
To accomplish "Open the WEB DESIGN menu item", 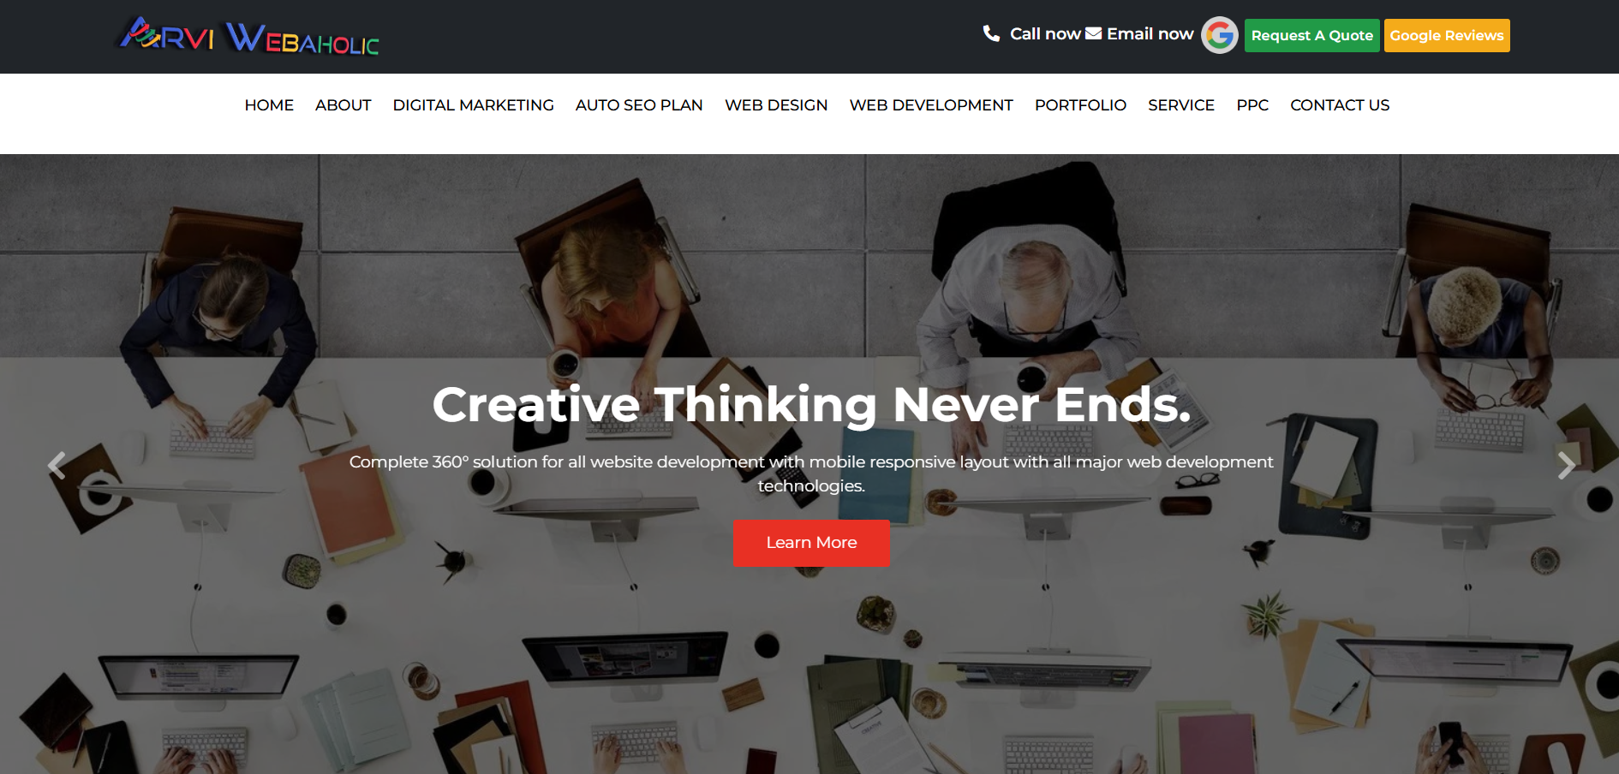I will click(x=776, y=105).
